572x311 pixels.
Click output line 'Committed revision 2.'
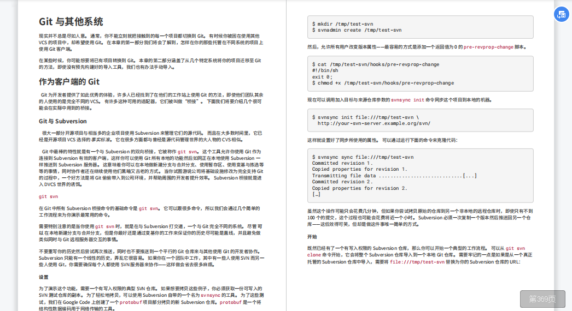342,182
